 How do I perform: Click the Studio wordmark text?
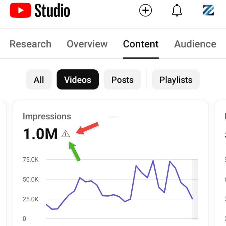(52, 10)
